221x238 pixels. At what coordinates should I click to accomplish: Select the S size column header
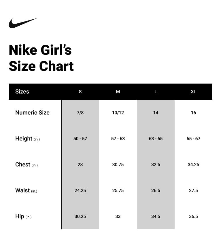coord(80,92)
